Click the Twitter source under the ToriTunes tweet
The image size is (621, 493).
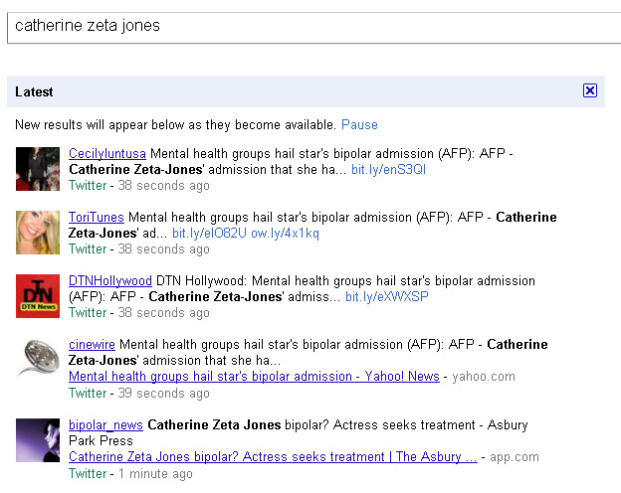click(88, 249)
